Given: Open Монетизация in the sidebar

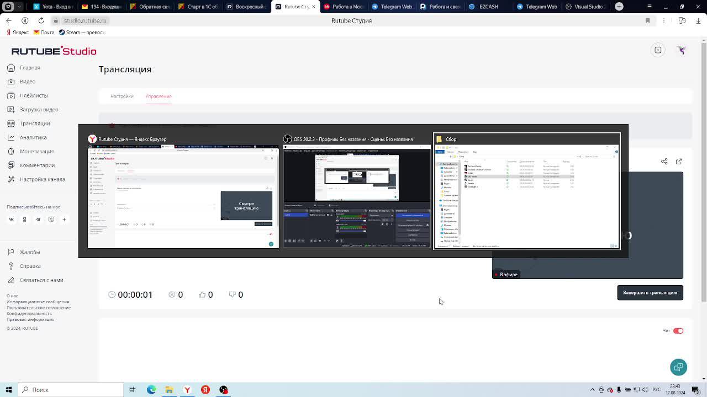Looking at the screenshot, I should [30, 151].
